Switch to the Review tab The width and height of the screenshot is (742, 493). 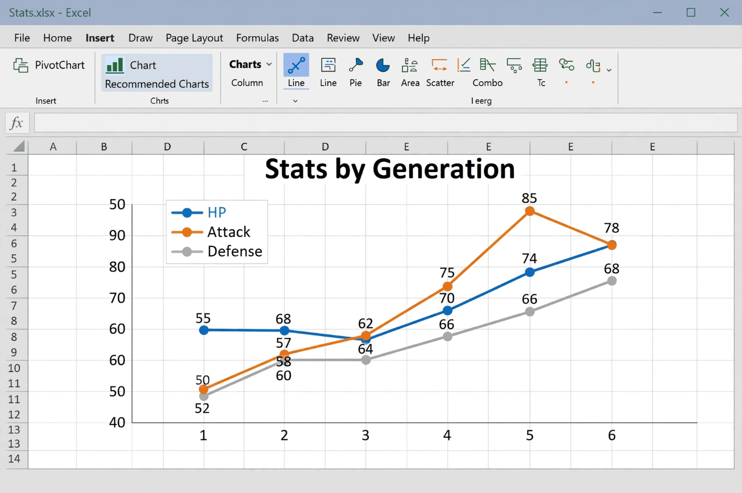click(343, 38)
